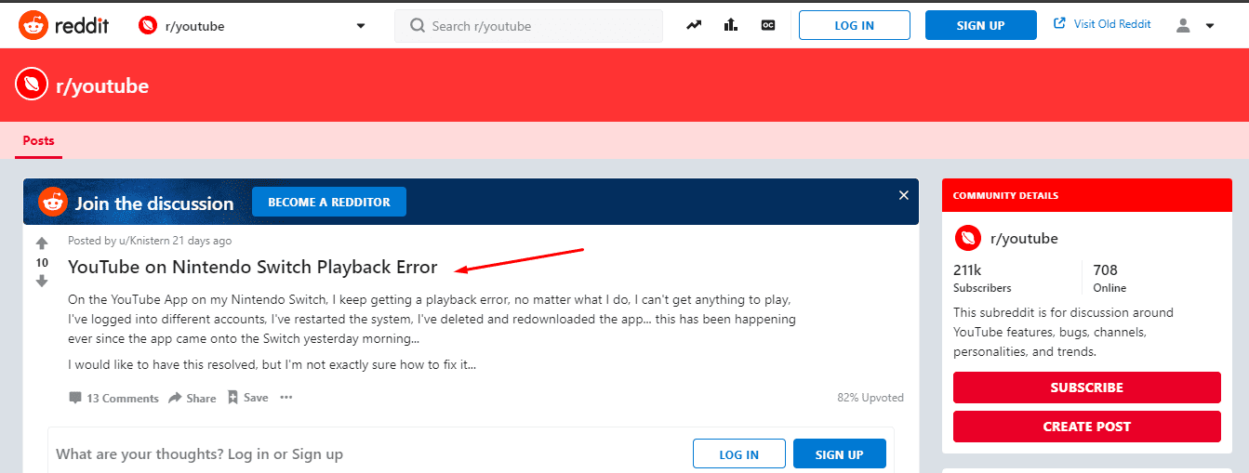
Task: Click the header LOG IN button
Action: 854,25
